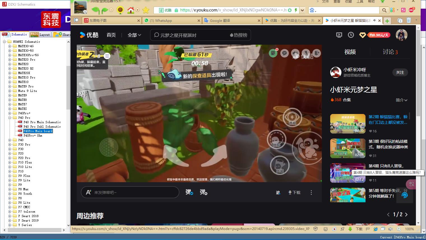Expand the 简介 description section
This screenshot has height=240, width=426.
click(402, 100)
